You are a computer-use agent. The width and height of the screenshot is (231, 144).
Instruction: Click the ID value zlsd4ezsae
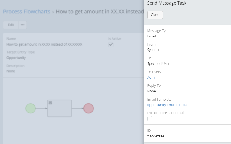[156, 136]
